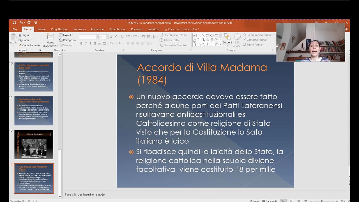
Task: Toggle strikethrough abc formatting
Action: coord(100,43)
